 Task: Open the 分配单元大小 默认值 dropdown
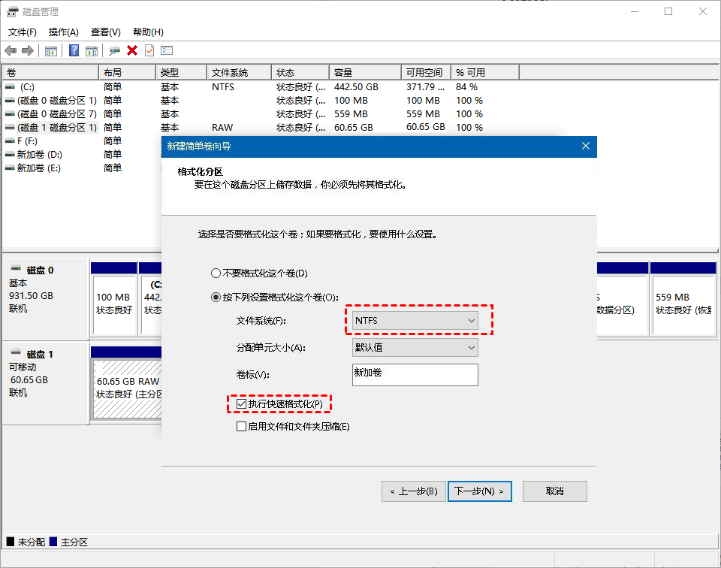point(415,348)
